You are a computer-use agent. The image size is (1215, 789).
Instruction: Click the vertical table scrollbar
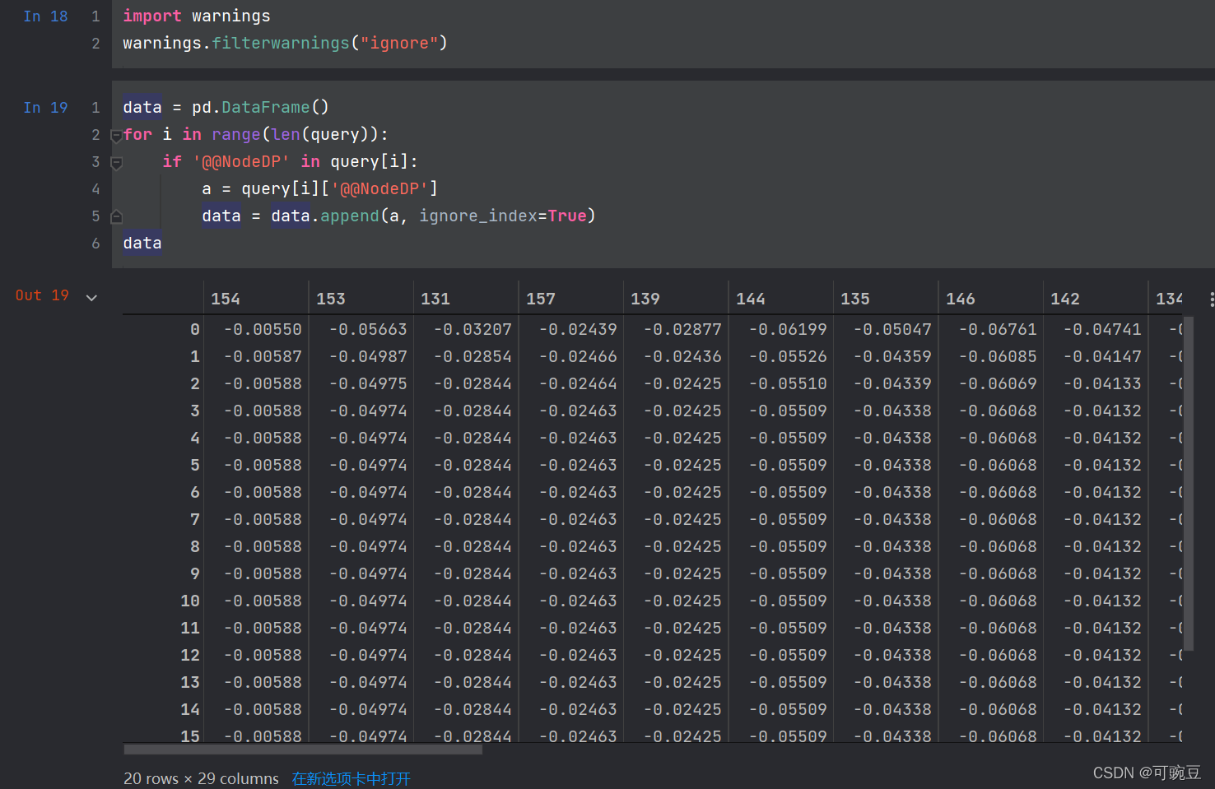pos(1188,485)
